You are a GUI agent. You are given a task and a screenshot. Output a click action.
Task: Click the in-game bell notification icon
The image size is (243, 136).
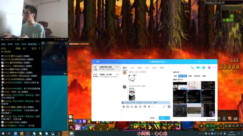pyautogui.click(x=201, y=126)
